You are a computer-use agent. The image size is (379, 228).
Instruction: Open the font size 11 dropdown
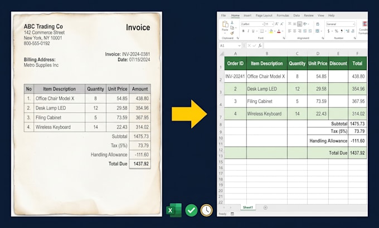click(x=273, y=24)
